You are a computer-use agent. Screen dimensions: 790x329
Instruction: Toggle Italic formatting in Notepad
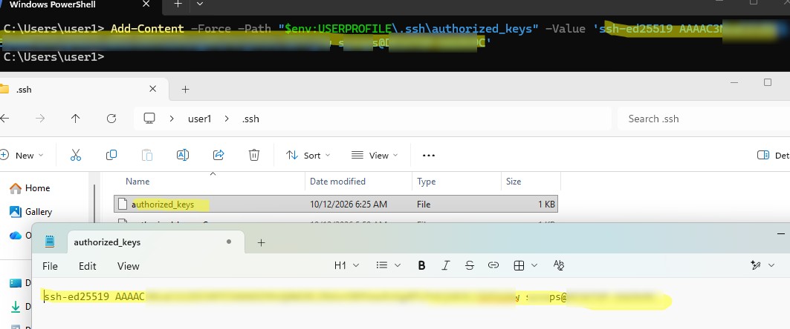click(x=445, y=266)
